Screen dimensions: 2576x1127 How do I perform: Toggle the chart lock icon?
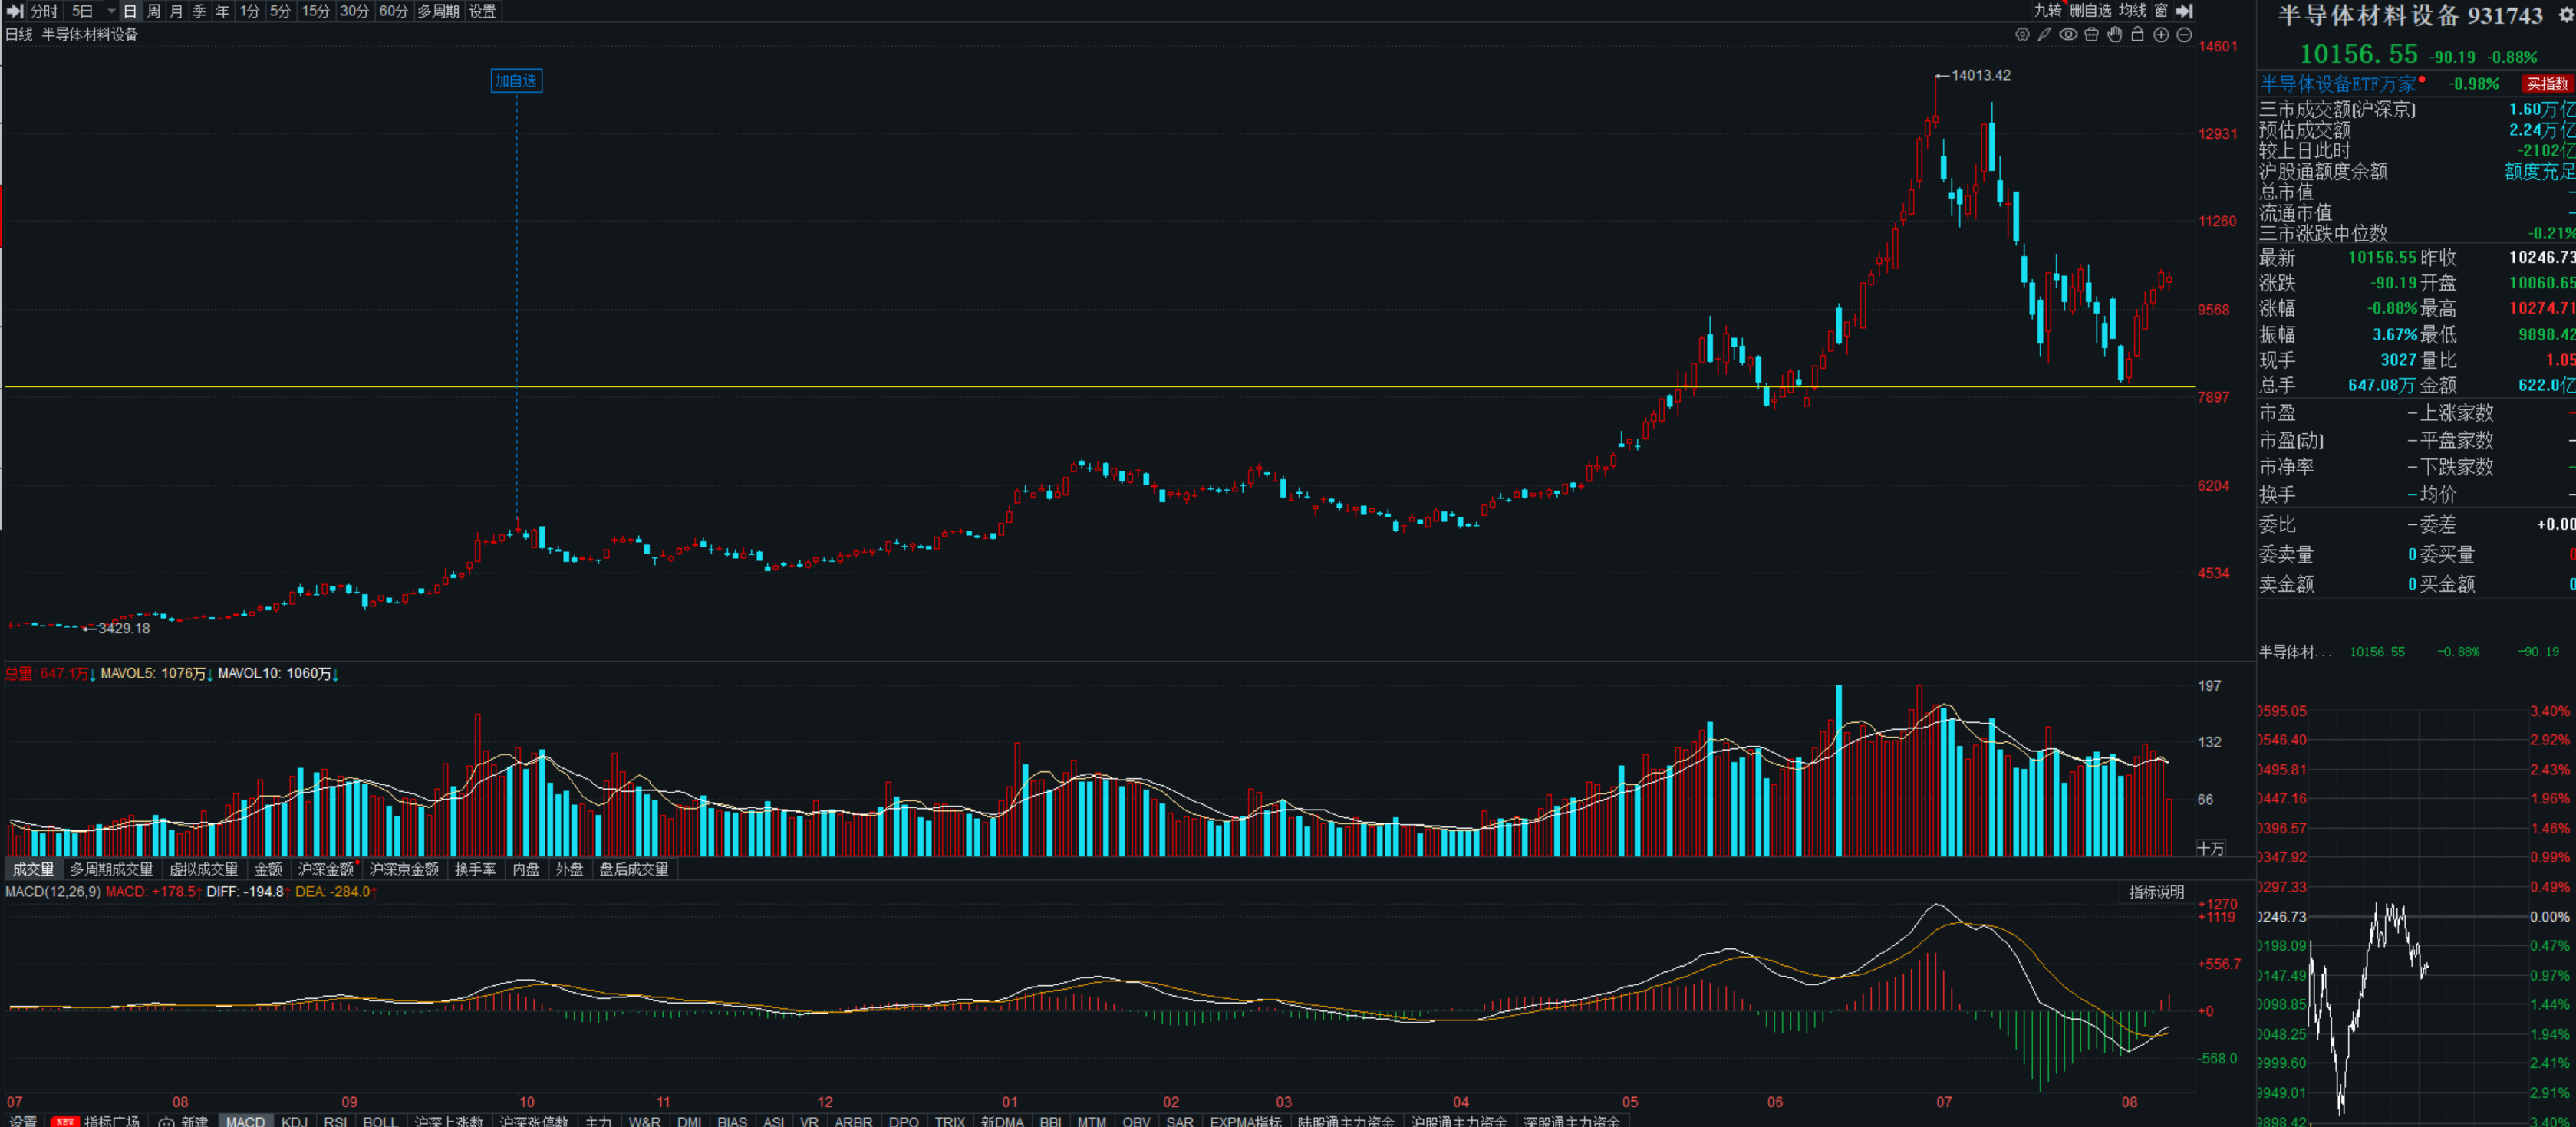2137,35
